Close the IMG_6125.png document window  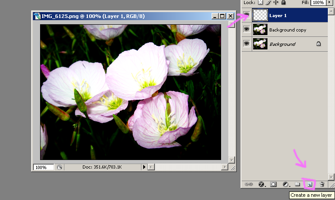[231, 16]
